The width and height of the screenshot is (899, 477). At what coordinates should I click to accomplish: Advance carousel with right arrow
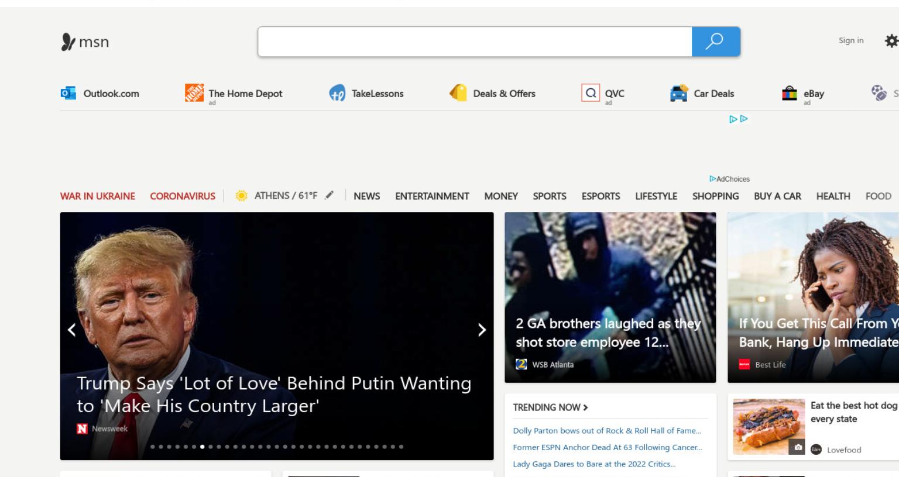(x=482, y=330)
